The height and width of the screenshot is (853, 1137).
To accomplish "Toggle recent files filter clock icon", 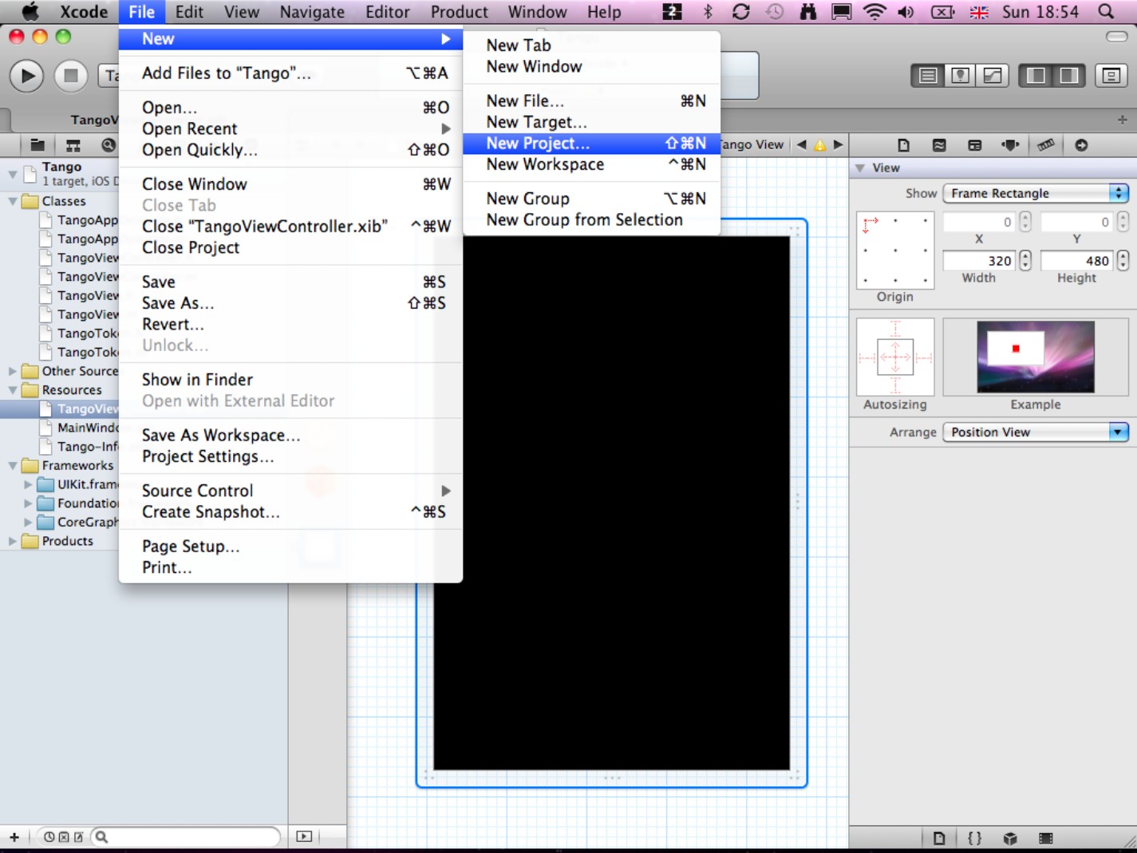I will pos(49,837).
